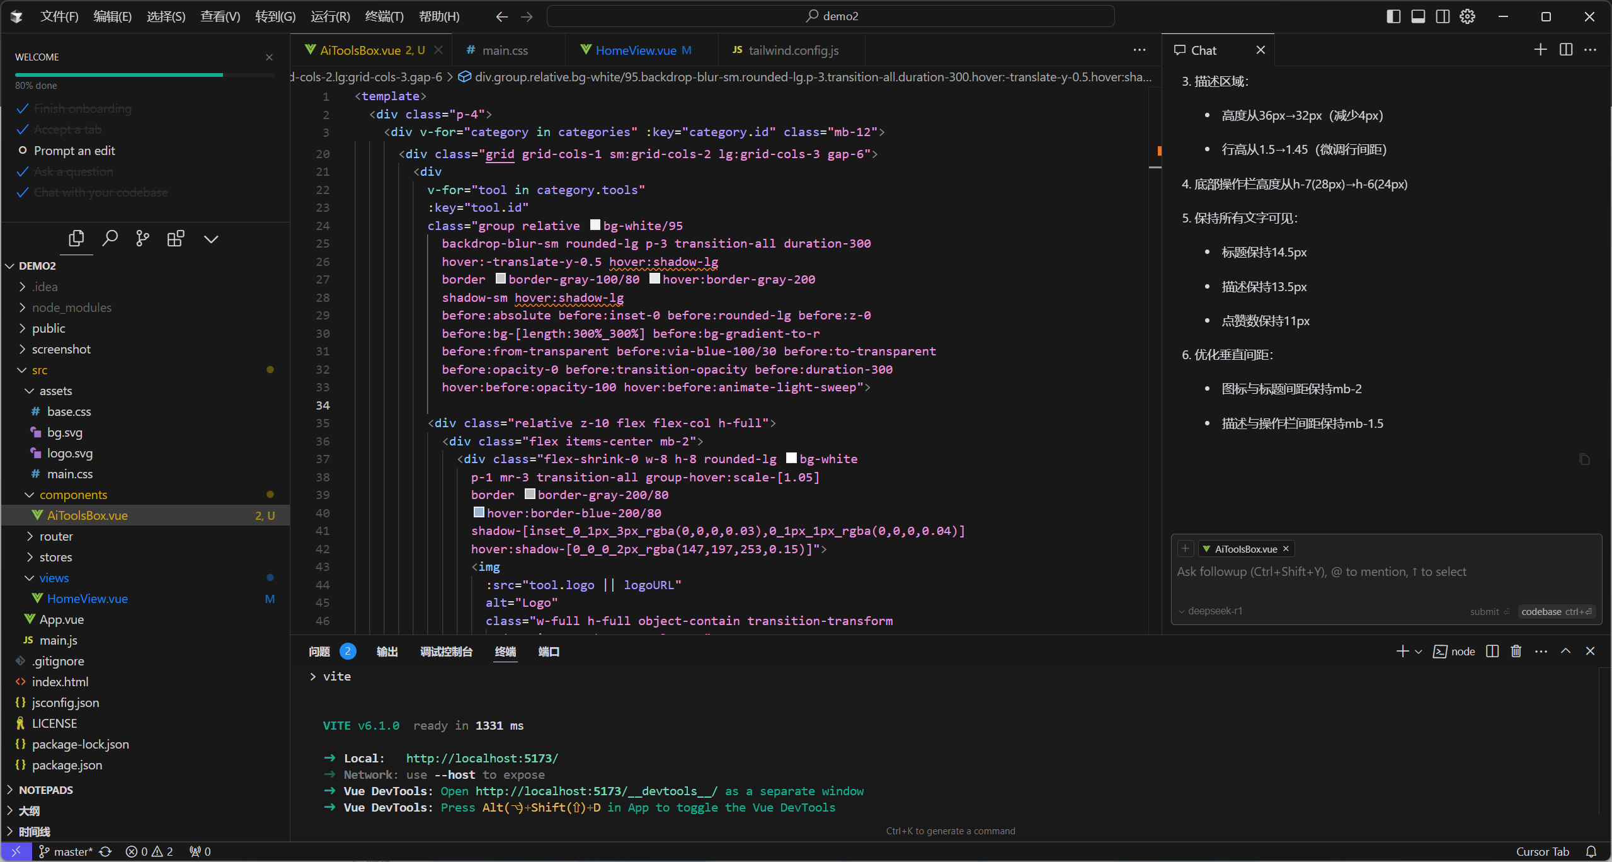Open forwarded ports status indicator
This screenshot has width=1612, height=862.
point(200,851)
